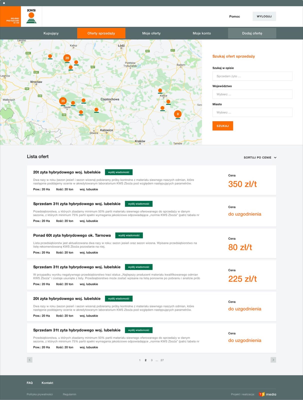The height and width of the screenshot is (400, 303).
Task: Go to previous page arrow
Action: pos(30,360)
